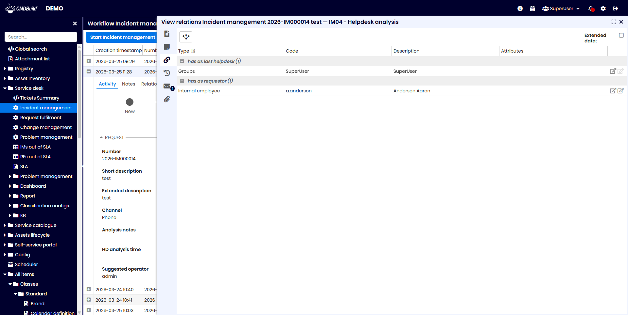The image size is (628, 315).
Task: Open the relation graph icon button
Action: pos(186,37)
